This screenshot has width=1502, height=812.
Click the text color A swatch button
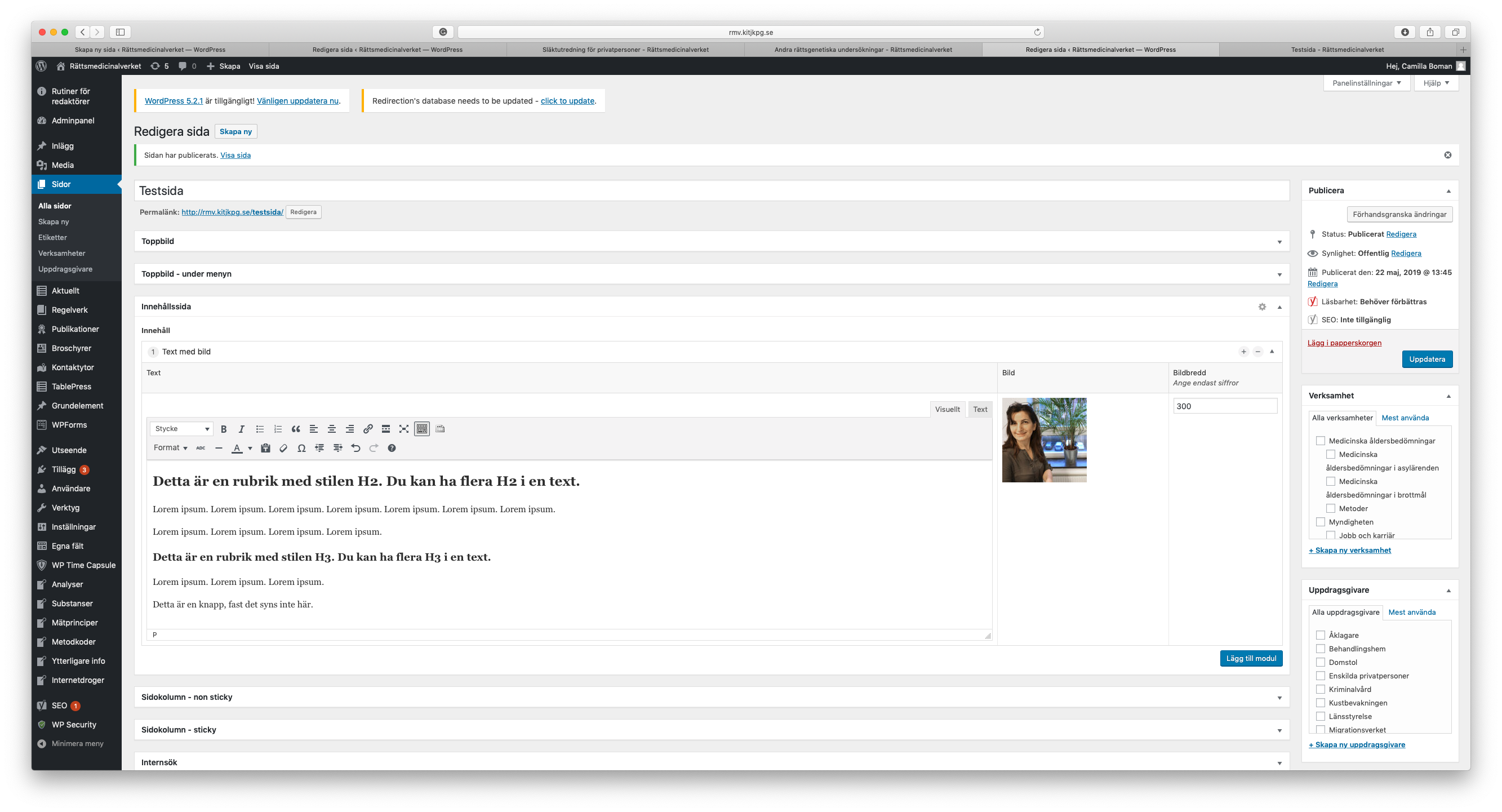coord(237,448)
